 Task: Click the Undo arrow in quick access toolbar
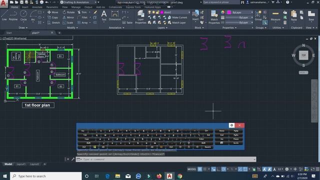coord(46,2)
